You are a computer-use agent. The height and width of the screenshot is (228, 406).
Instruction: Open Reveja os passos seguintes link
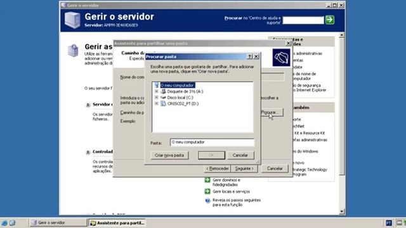click(x=237, y=203)
